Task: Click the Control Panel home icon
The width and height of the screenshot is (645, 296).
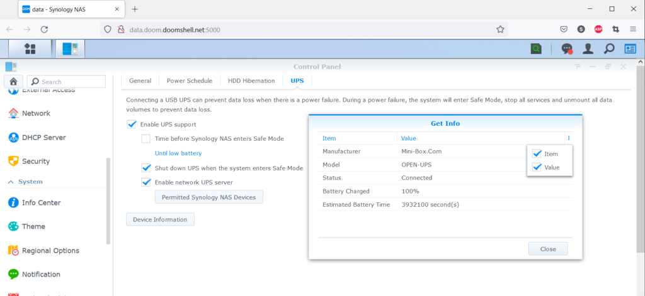Action: pyautogui.click(x=13, y=81)
